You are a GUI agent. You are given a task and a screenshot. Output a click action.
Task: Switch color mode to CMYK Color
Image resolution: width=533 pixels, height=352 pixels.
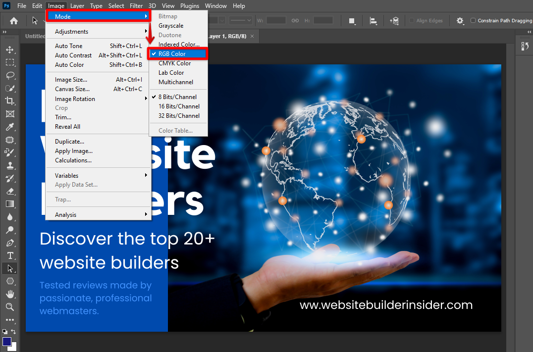coord(174,63)
